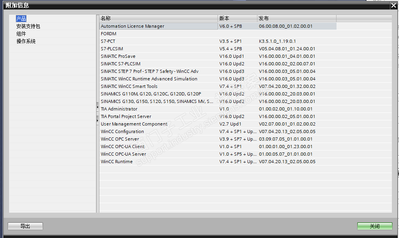Click release cell V02.07.00.01_01.02.00.02
399x238 pixels.
tap(287, 124)
